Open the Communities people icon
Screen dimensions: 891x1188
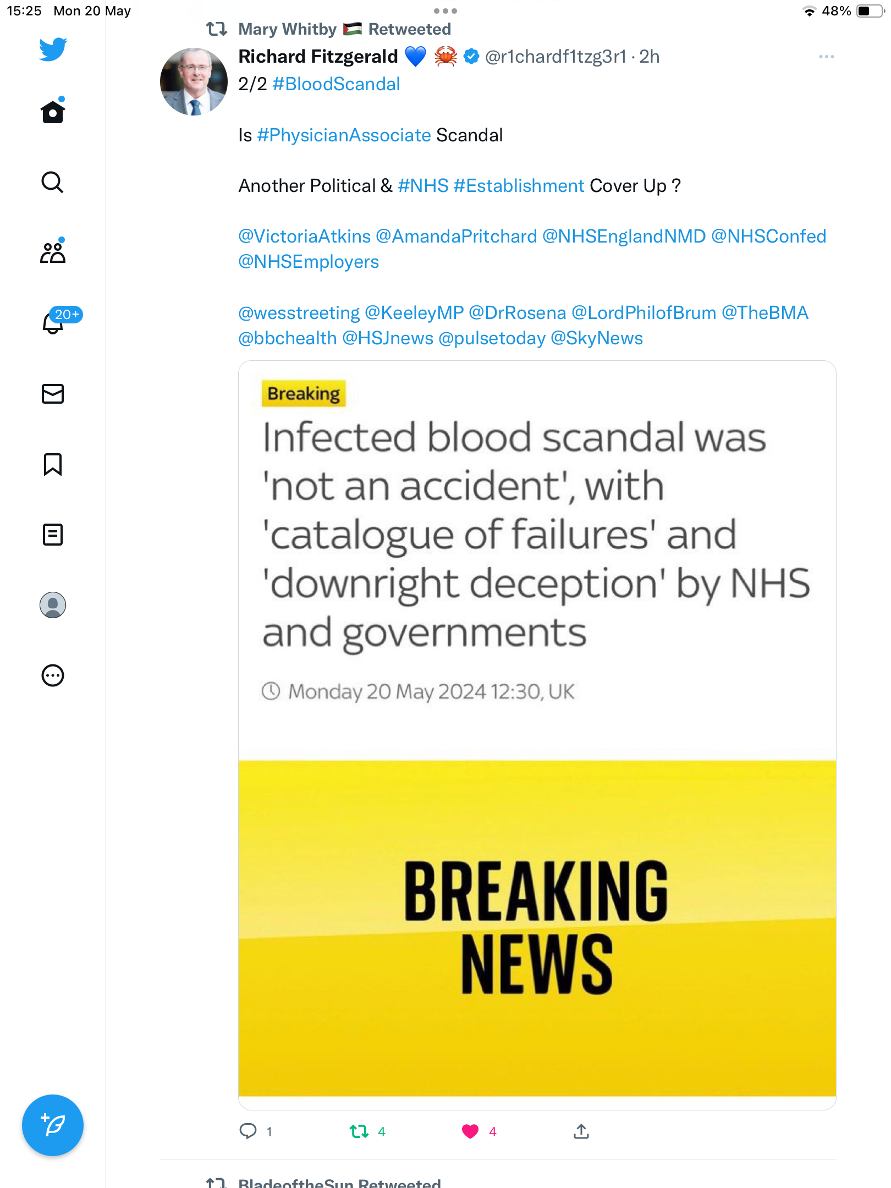tap(53, 252)
